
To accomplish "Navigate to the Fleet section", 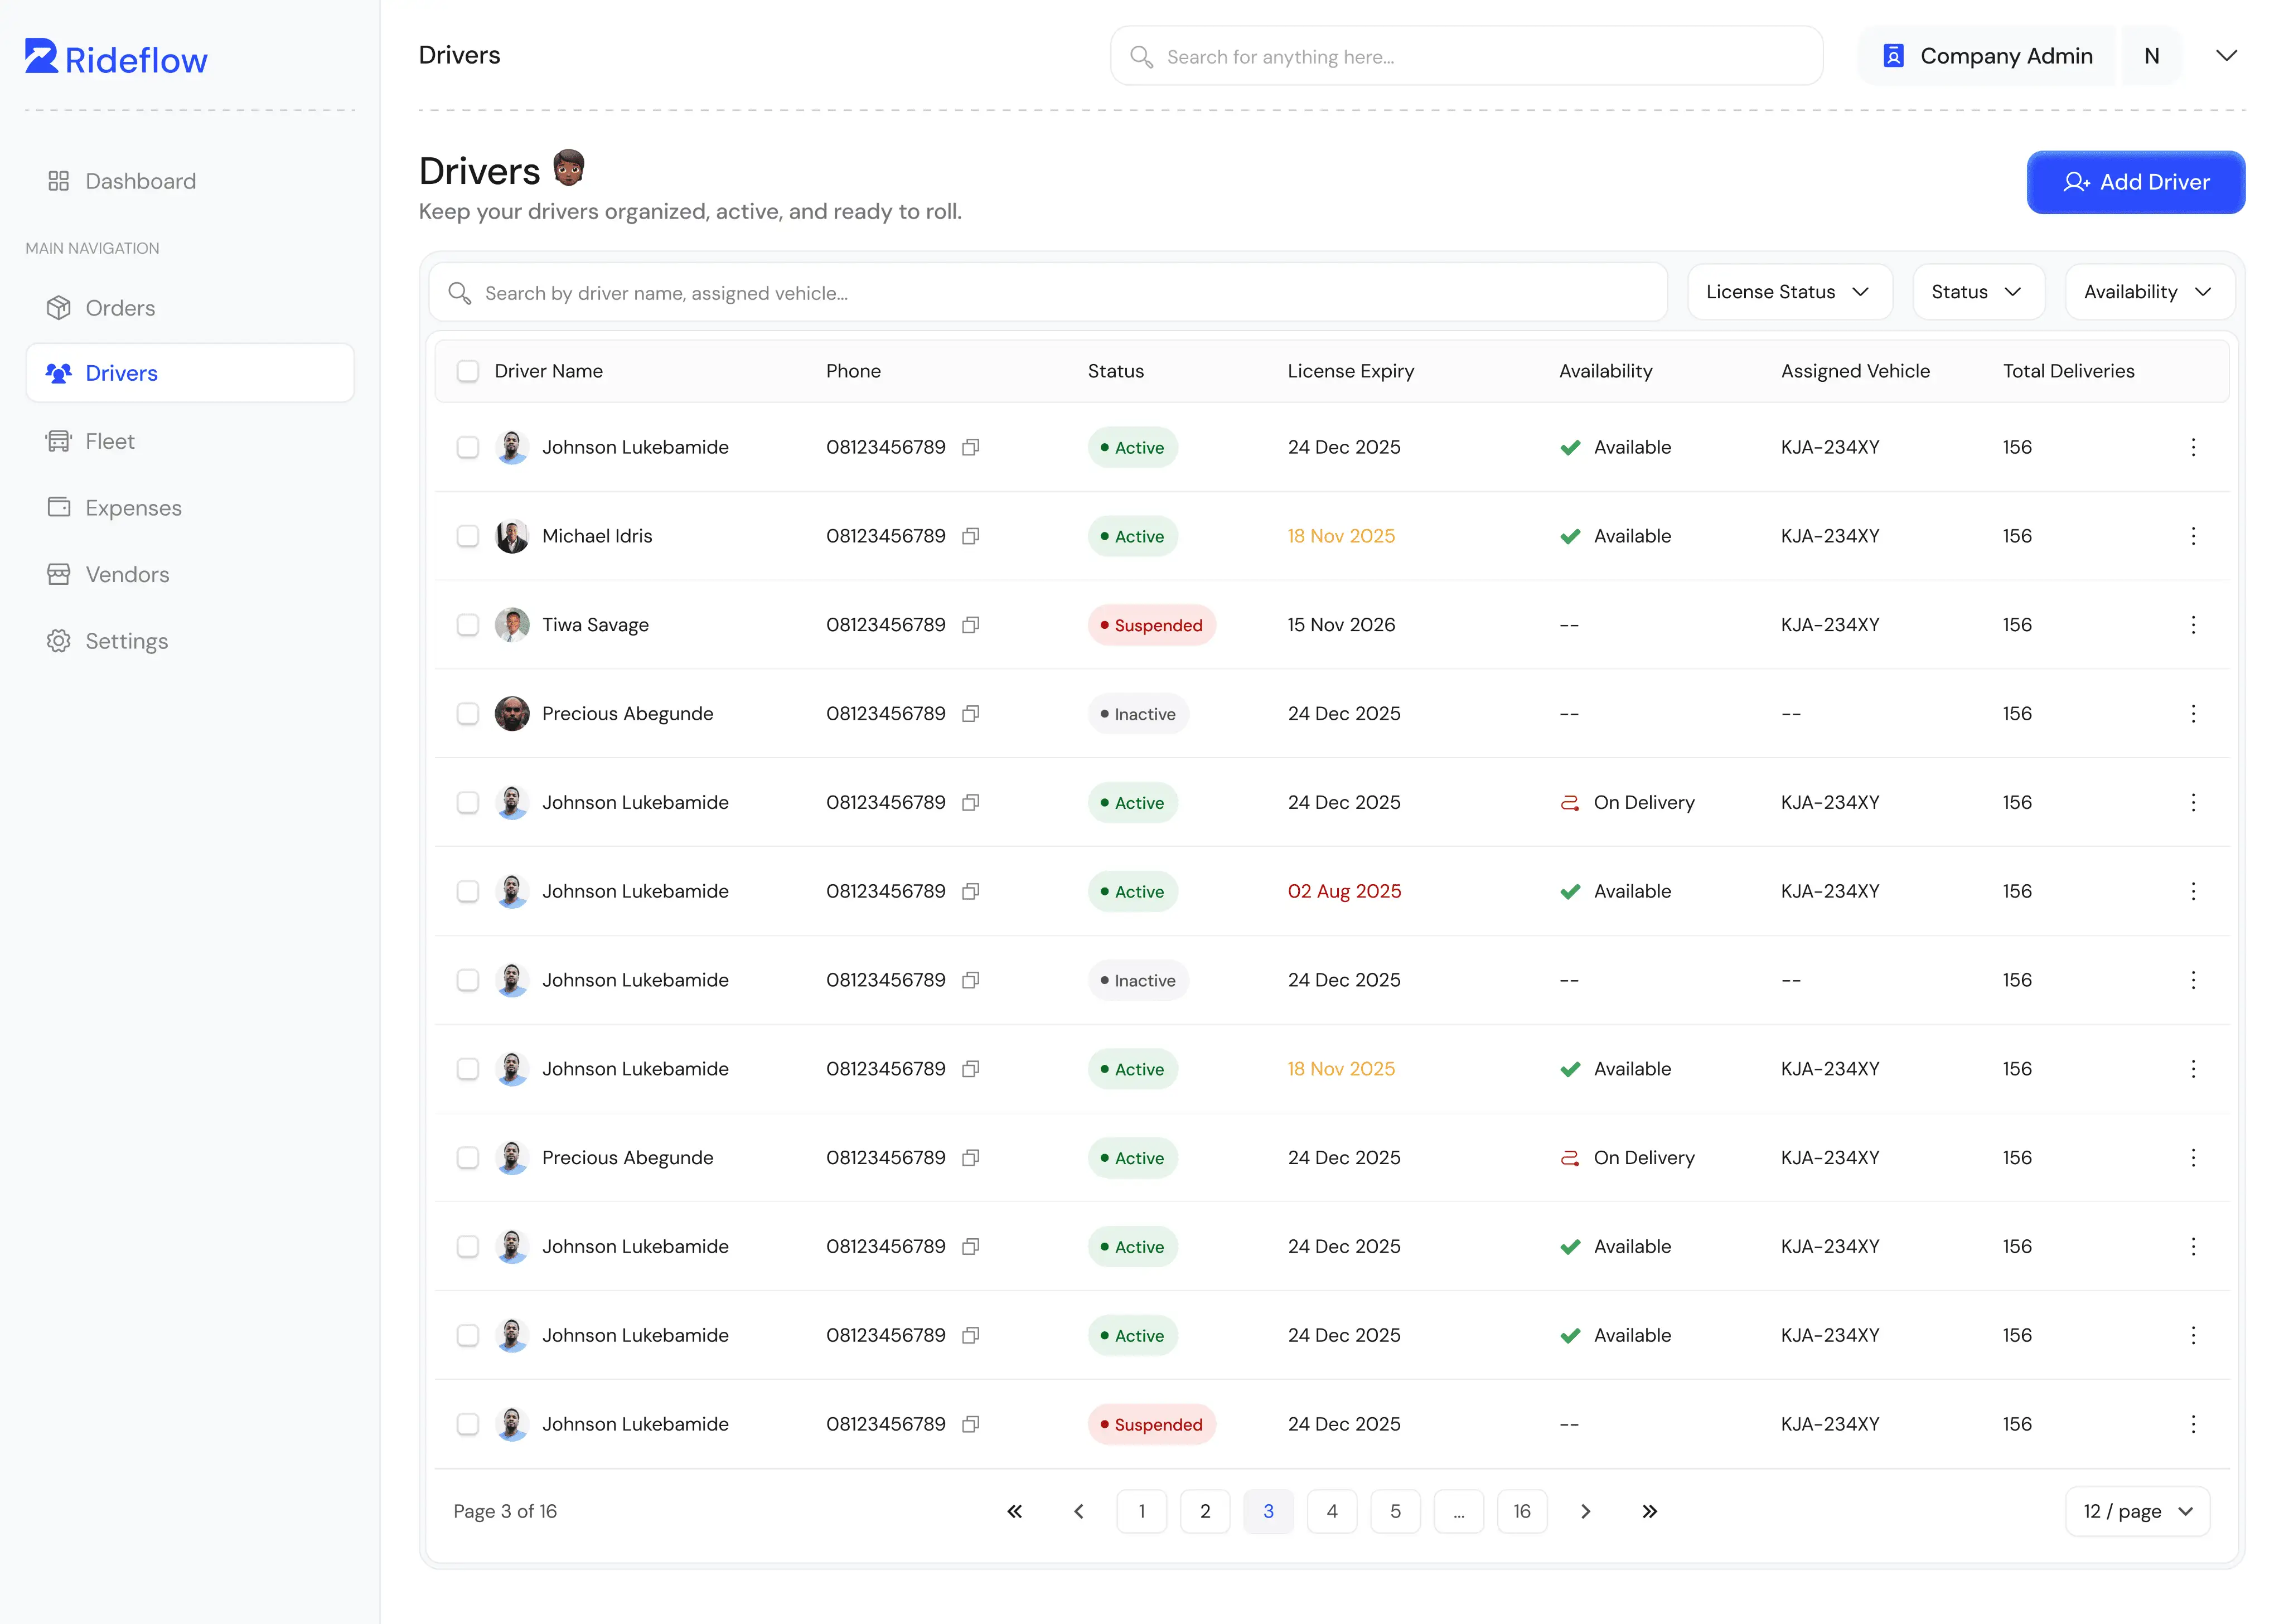I will tap(110, 441).
